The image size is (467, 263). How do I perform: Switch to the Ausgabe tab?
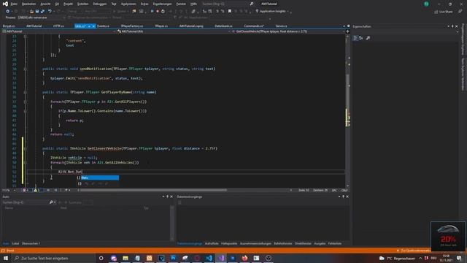(320, 243)
